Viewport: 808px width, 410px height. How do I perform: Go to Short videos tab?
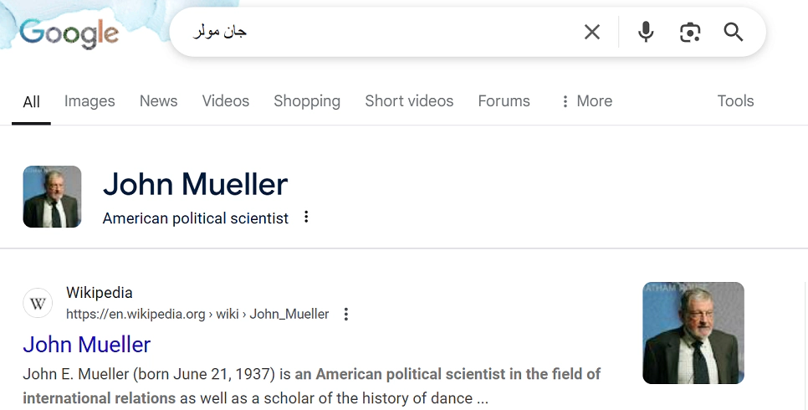point(409,101)
